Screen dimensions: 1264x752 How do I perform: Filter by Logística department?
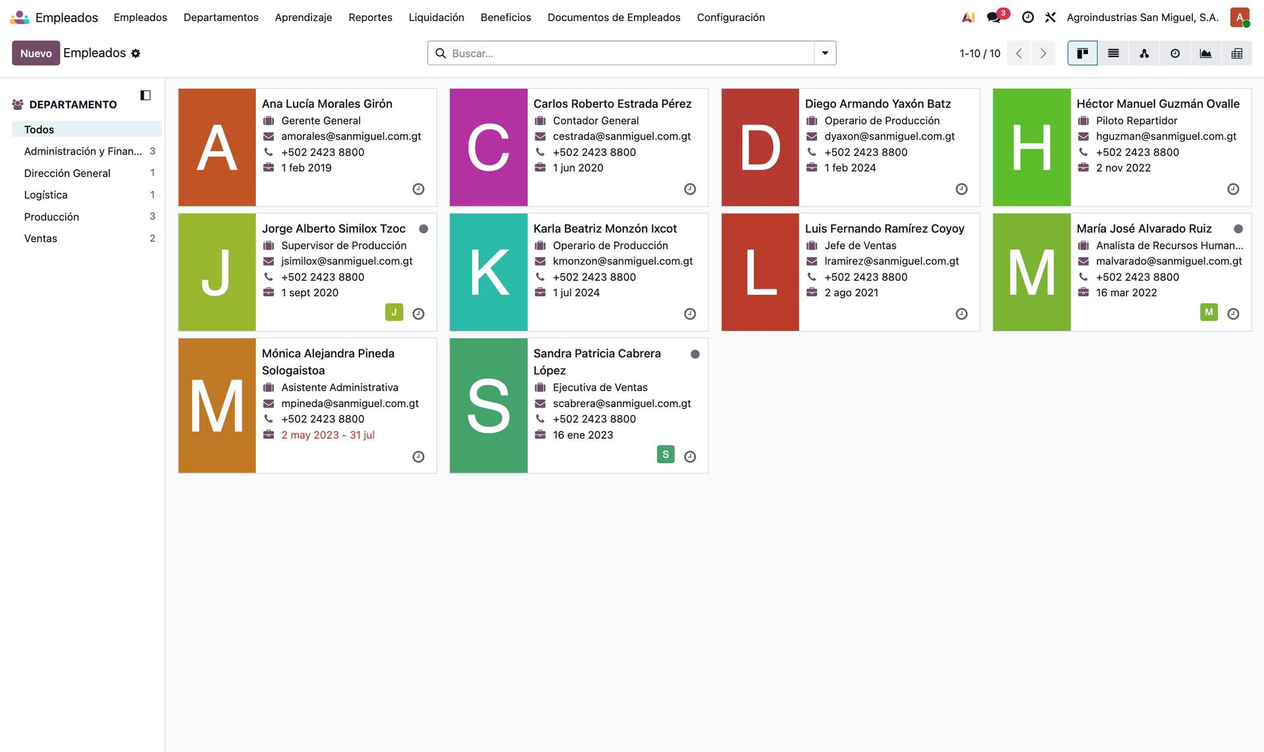point(87,195)
